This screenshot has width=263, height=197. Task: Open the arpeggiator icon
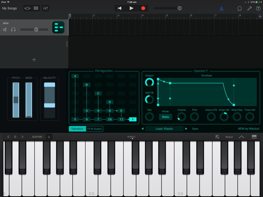pyautogui.click(x=241, y=137)
